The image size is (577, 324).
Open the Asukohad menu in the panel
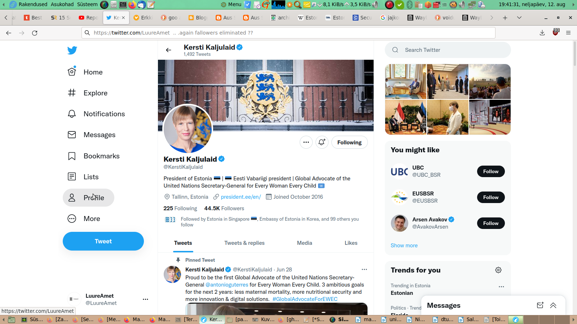(x=62, y=4)
